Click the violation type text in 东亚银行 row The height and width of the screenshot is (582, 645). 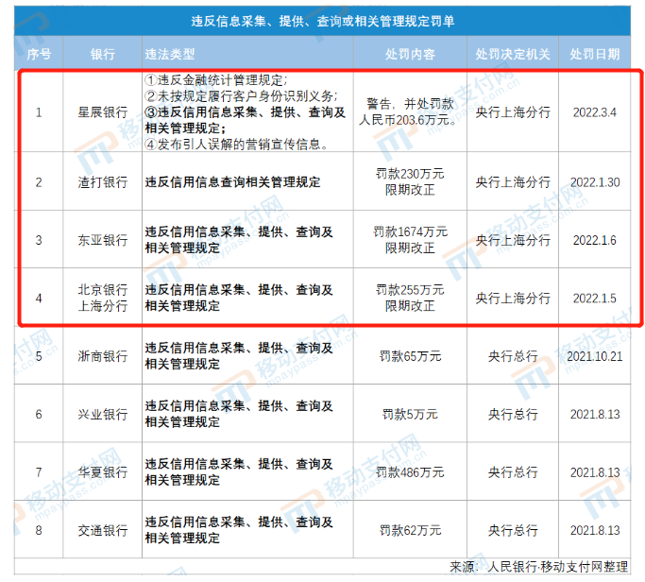pos(239,240)
